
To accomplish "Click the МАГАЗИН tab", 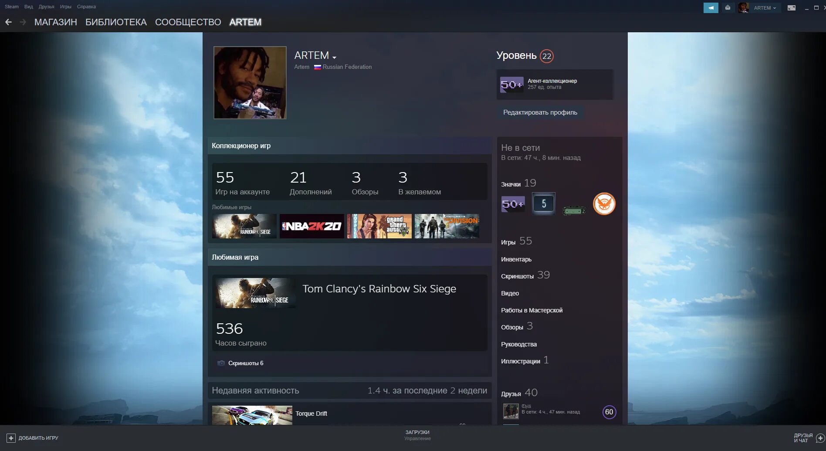I will pyautogui.click(x=55, y=22).
